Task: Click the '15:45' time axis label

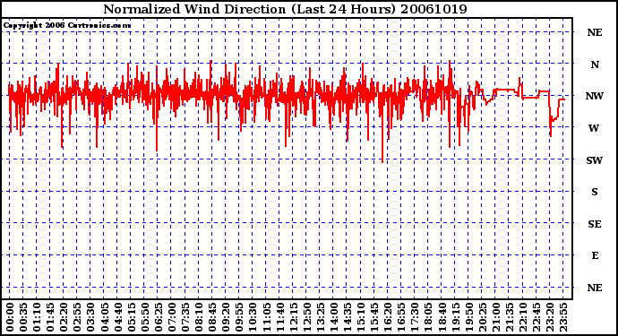Action: point(374,317)
